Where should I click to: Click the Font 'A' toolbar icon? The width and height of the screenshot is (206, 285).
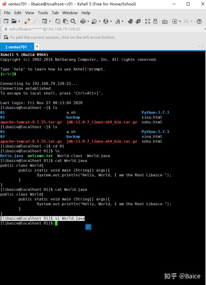pyautogui.click(x=117, y=21)
